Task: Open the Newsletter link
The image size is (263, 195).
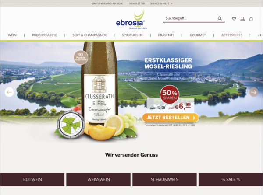Action: coord(137,3)
